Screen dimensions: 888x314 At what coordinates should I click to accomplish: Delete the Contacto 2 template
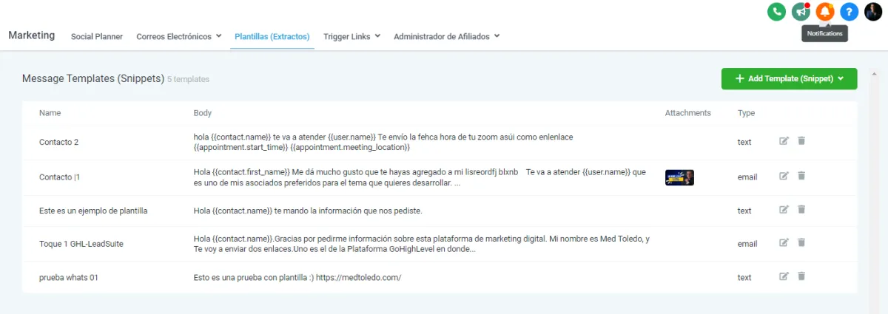801,140
